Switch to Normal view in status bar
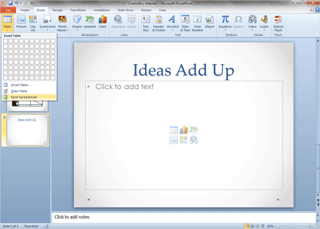The image size is (320, 229). click(x=247, y=226)
